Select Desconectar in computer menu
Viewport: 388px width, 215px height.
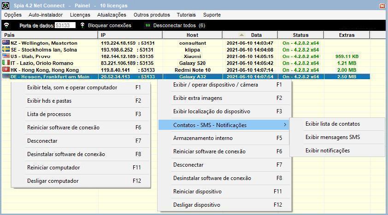tap(81, 140)
